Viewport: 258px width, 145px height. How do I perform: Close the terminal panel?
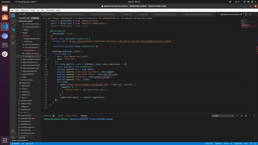255,116
